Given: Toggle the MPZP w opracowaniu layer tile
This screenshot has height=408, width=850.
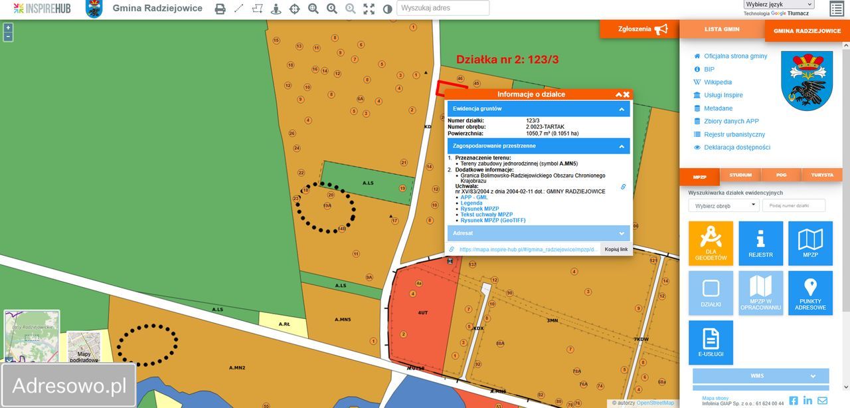Looking at the screenshot, I should pyautogui.click(x=760, y=293).
